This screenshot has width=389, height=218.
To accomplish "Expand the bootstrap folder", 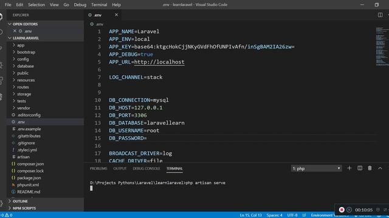I will coord(26,52).
